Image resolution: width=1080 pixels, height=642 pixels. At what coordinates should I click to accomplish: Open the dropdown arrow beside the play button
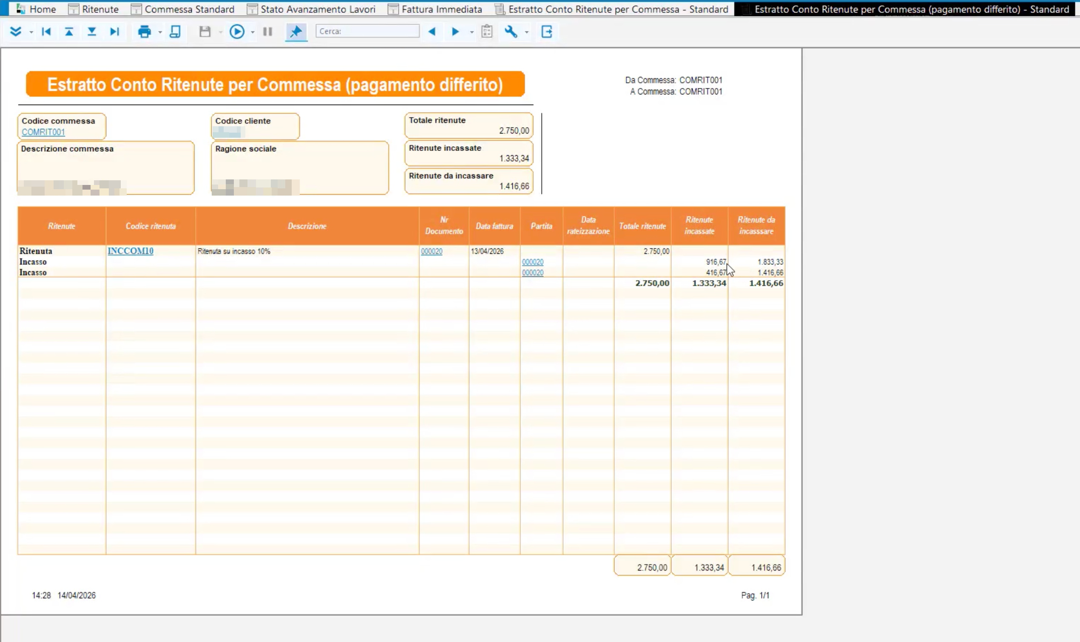[253, 32]
